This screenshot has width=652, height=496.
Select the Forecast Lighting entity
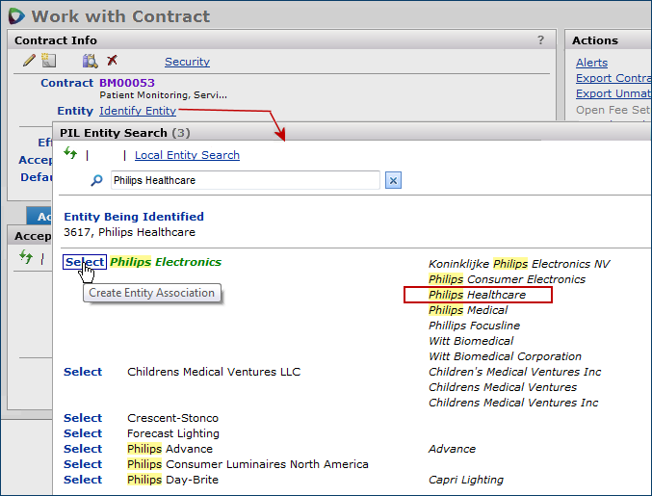(83, 433)
